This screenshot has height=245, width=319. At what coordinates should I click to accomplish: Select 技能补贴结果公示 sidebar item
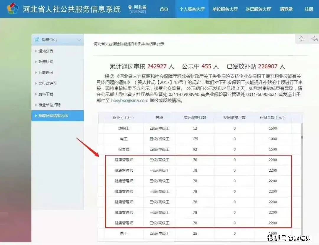(x=53, y=116)
